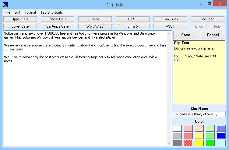Click the text 'Edit or create your clip here.'

(194, 48)
